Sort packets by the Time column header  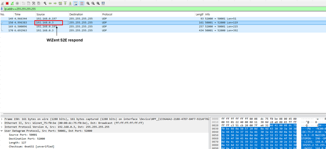click(x=24, y=14)
